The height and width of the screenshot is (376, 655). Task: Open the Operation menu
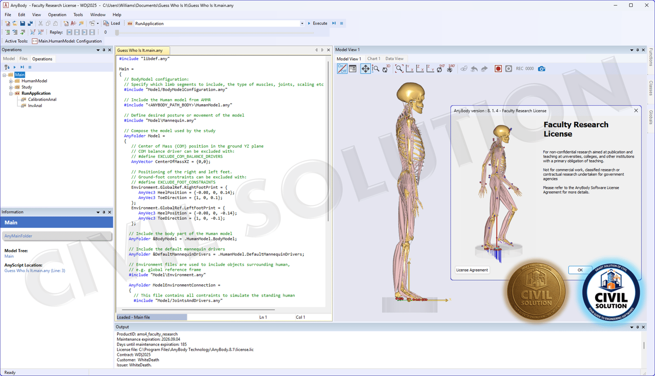[57, 15]
